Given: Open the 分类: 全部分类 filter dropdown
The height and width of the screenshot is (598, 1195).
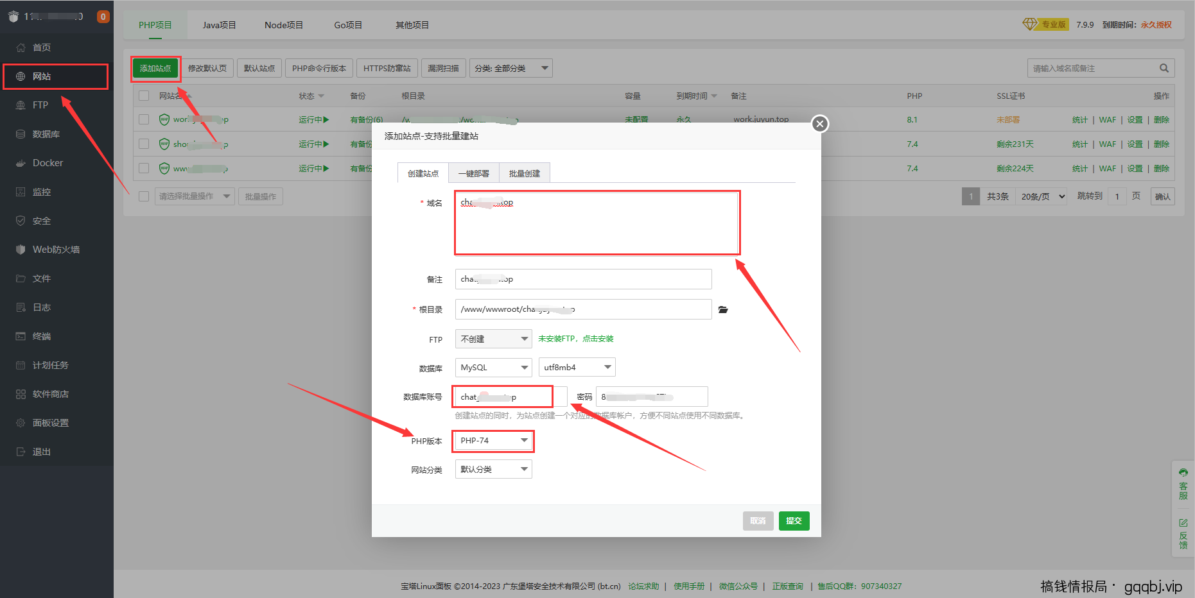Looking at the screenshot, I should [x=510, y=67].
